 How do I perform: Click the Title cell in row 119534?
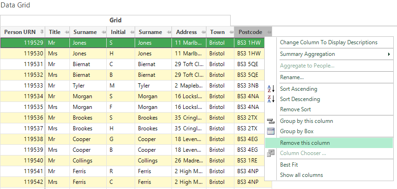(x=57, y=96)
